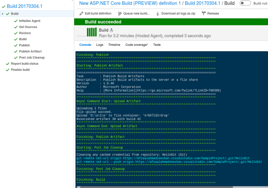Select the Build row in the tree
Viewport: 268px width, 188px height.
point(37,14)
